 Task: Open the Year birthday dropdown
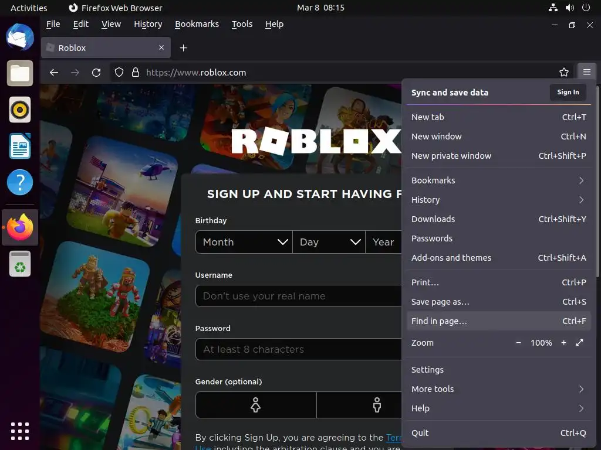click(x=383, y=242)
